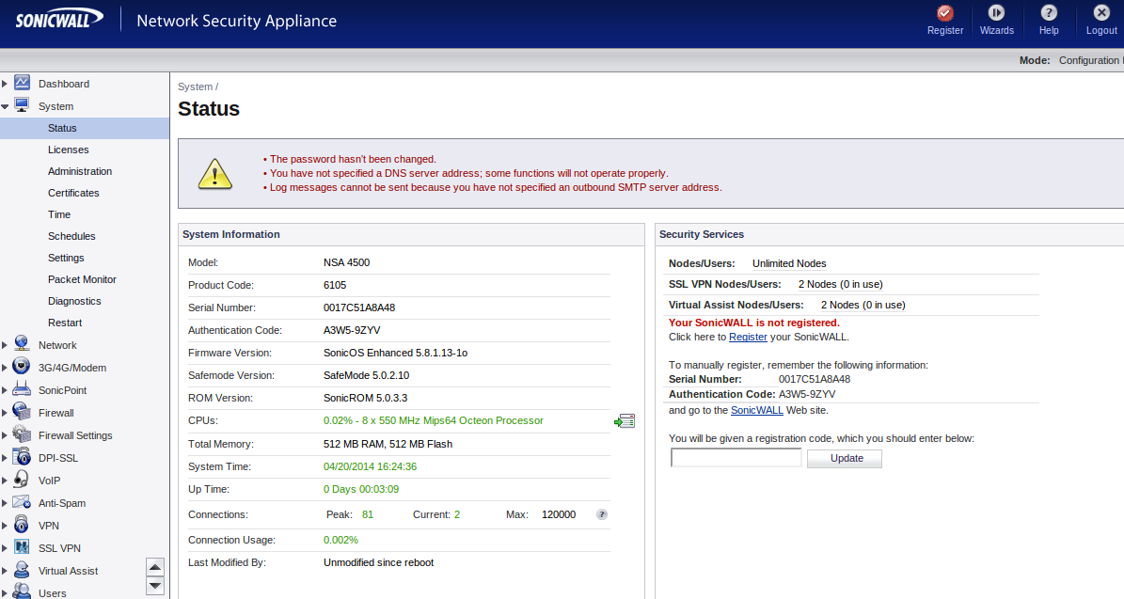Click the Network label in sidebar
The width and height of the screenshot is (1124, 599).
click(57, 345)
